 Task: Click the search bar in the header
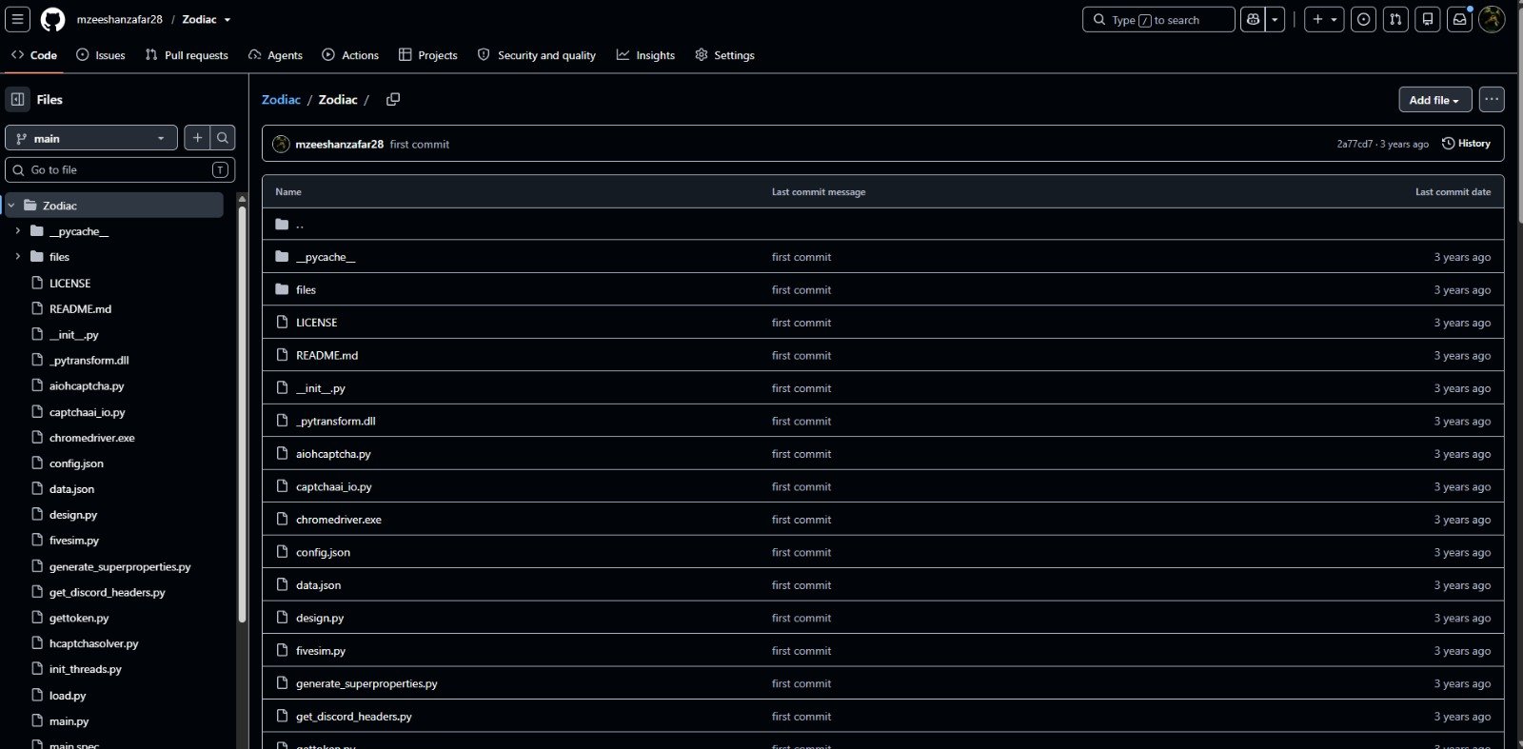click(x=1158, y=19)
